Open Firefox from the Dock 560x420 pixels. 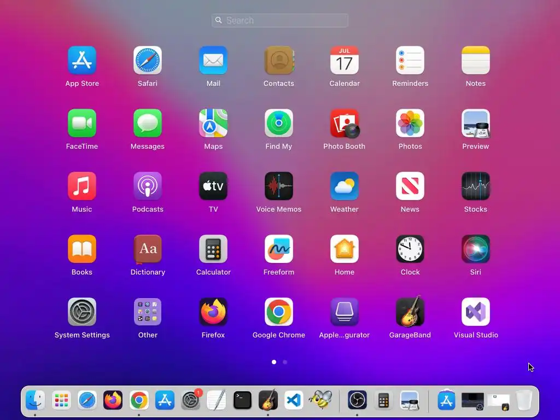[x=113, y=400]
